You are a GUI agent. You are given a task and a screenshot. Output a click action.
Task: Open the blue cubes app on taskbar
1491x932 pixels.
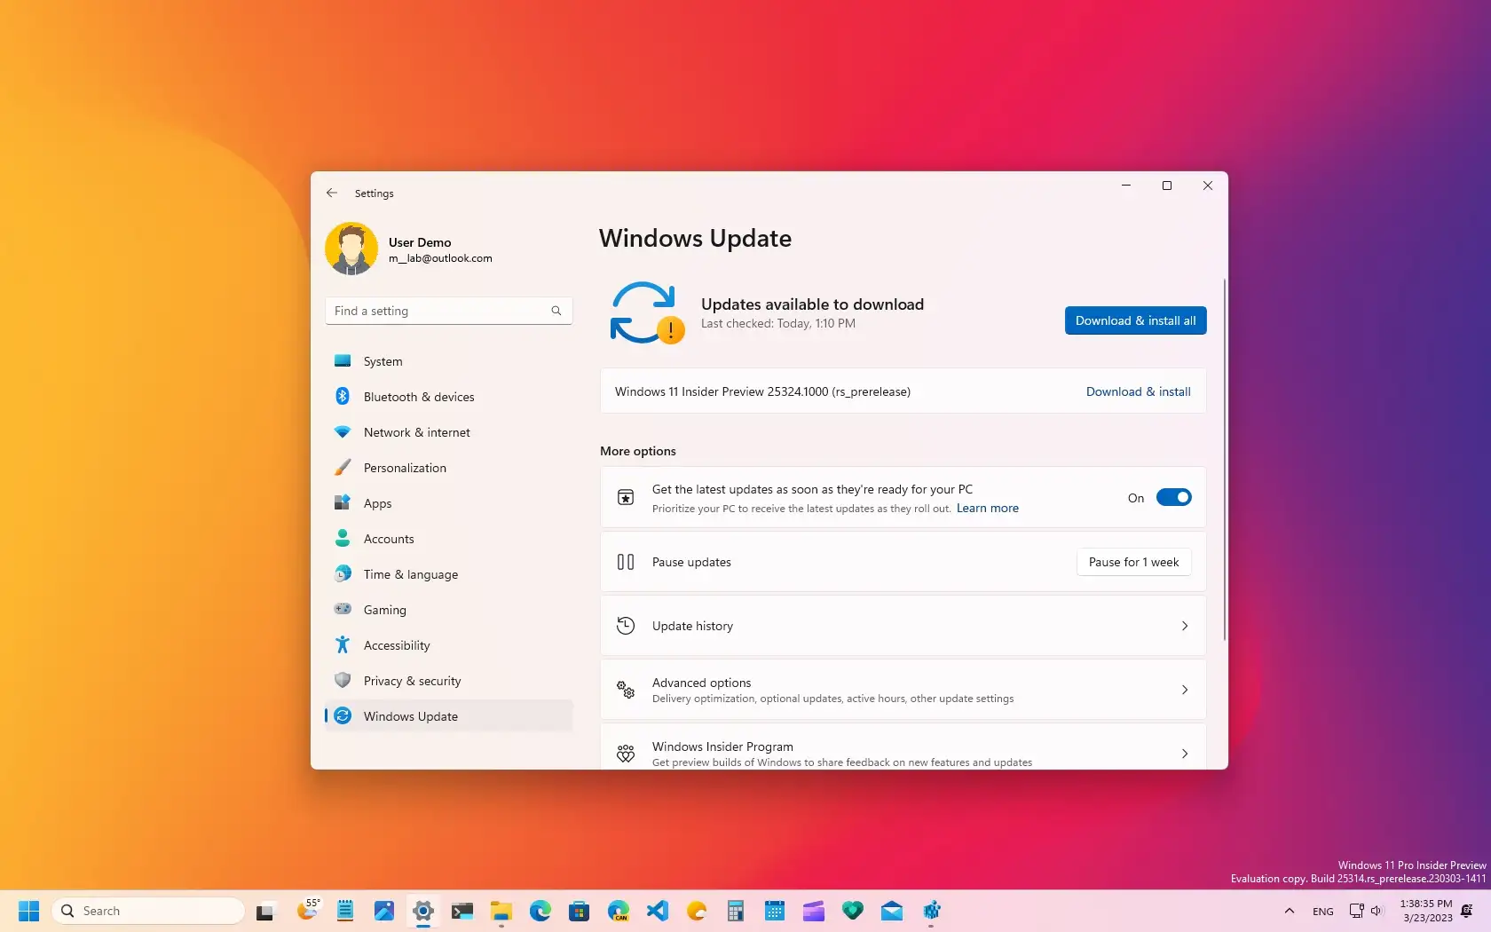click(931, 911)
